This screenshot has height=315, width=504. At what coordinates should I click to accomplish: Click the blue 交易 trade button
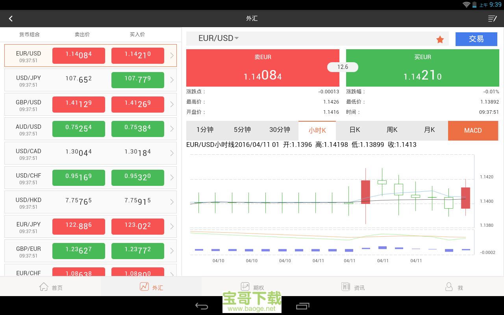[476, 39]
